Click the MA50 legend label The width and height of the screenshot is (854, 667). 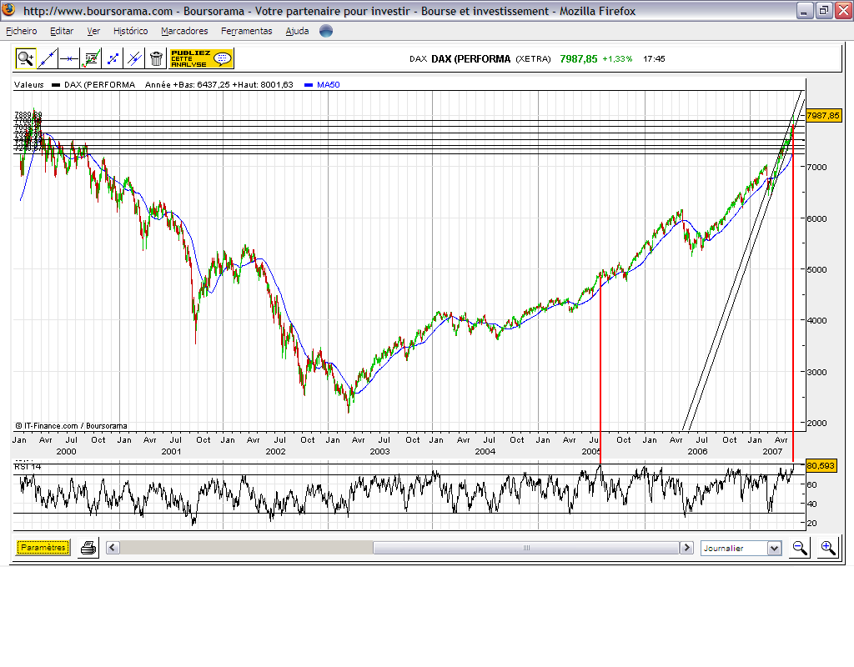pos(328,85)
